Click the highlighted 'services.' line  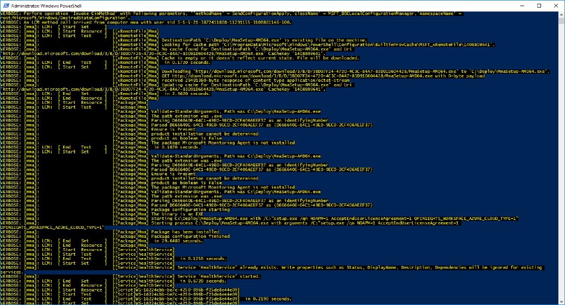pyautogui.click(x=12, y=272)
